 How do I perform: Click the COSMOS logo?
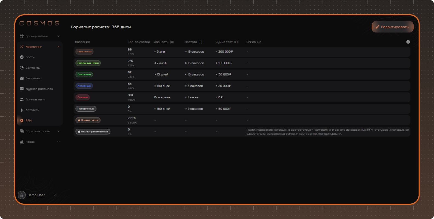pyautogui.click(x=39, y=23)
